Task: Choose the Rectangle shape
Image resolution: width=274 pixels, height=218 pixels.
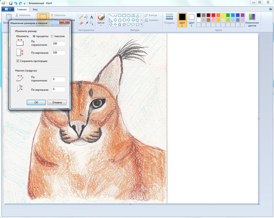Action: click(x=124, y=16)
